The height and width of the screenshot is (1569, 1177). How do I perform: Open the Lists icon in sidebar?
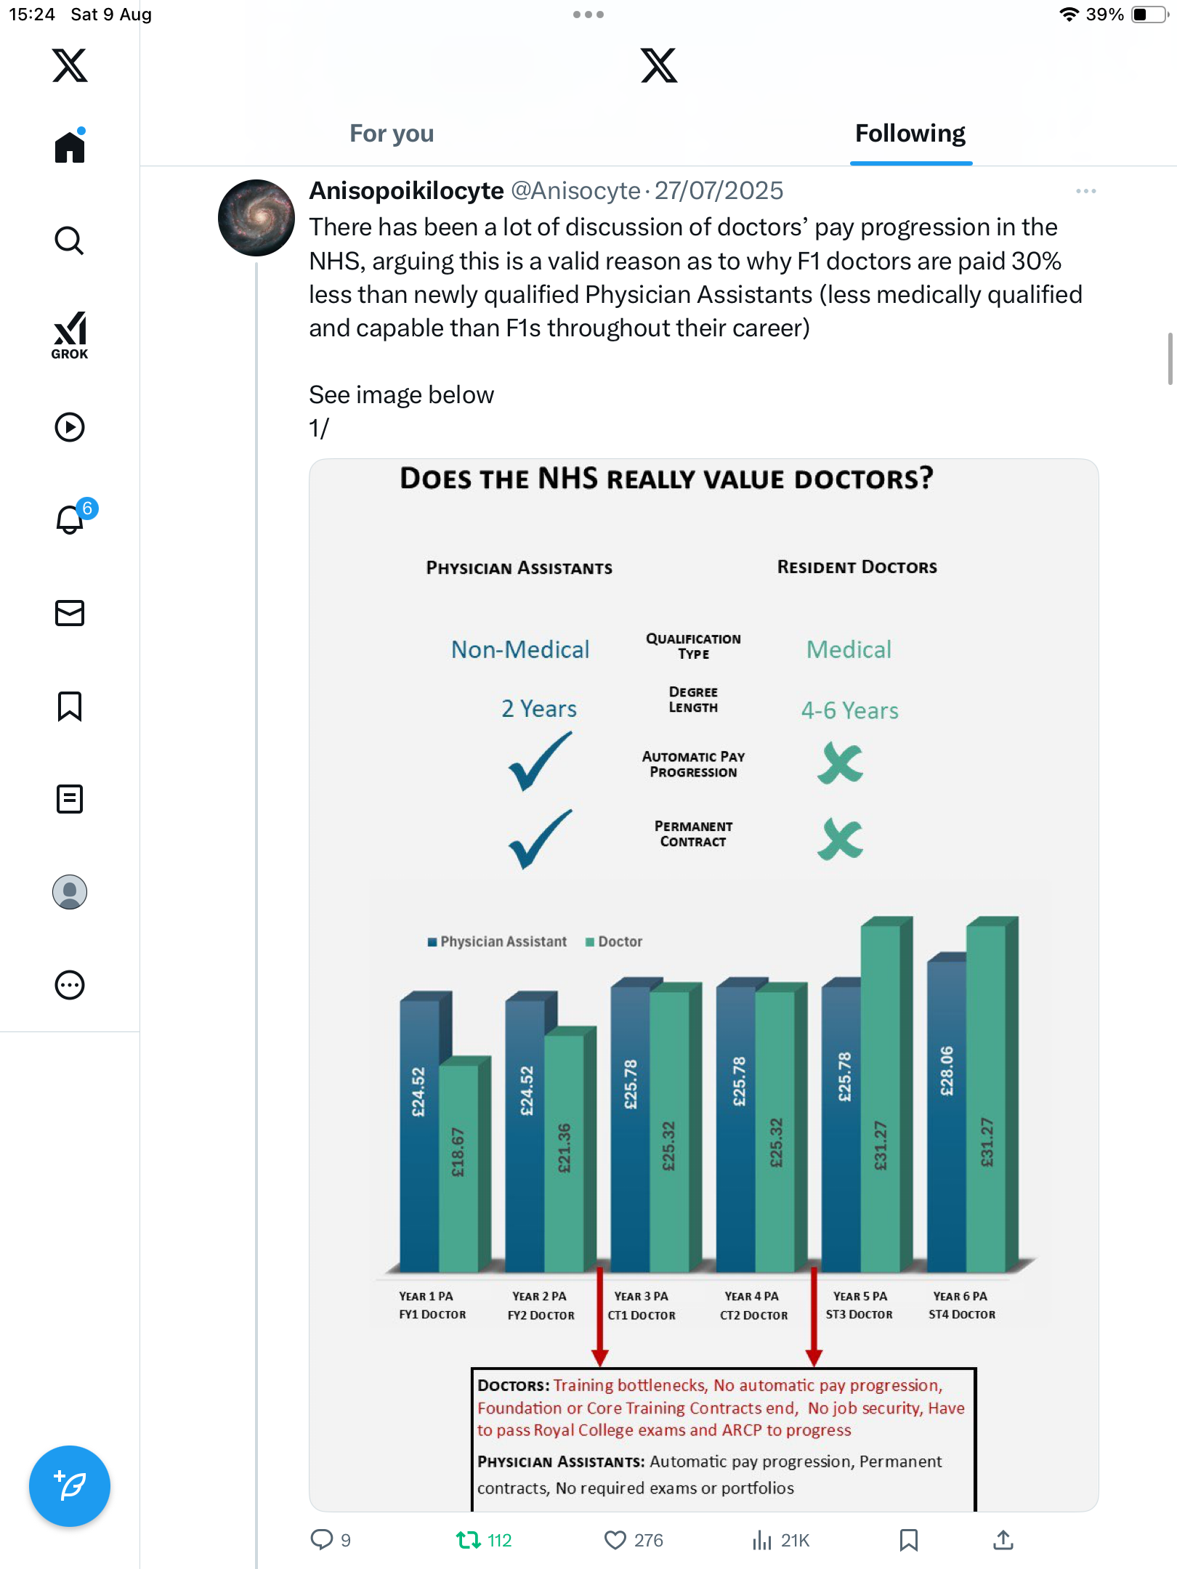pyautogui.click(x=70, y=799)
